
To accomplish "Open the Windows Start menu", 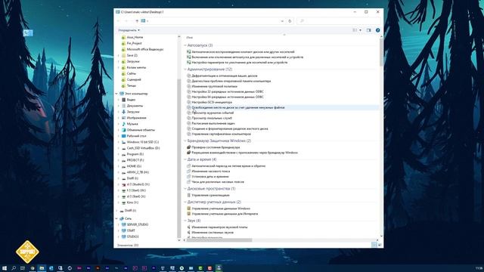I will (x=5, y=268).
